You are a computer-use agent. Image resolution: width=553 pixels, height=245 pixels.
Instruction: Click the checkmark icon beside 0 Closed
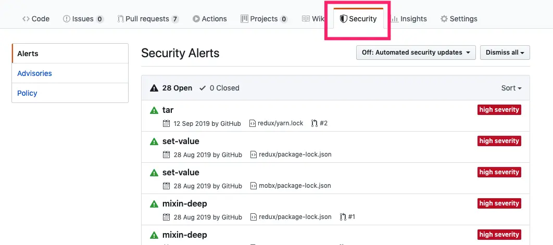(203, 88)
